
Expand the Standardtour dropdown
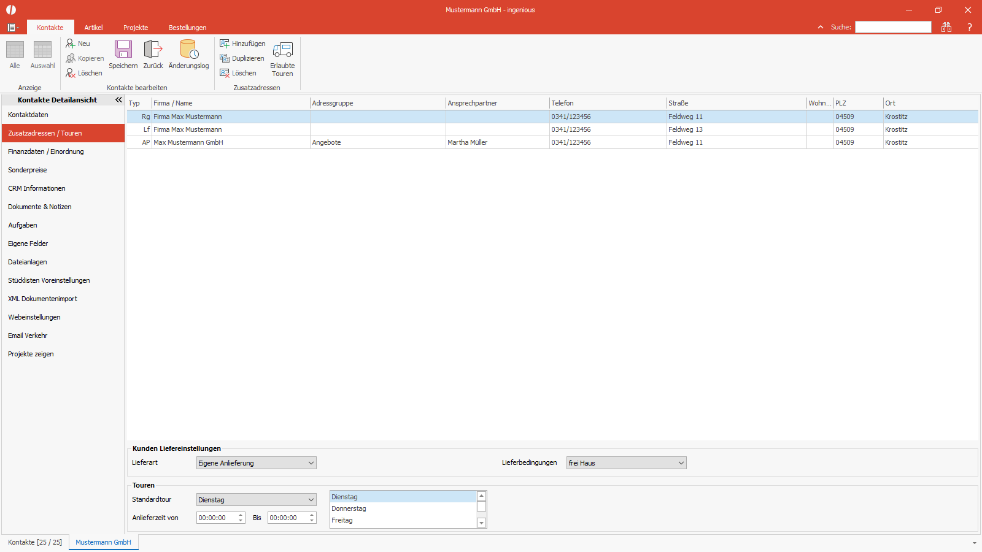point(256,500)
